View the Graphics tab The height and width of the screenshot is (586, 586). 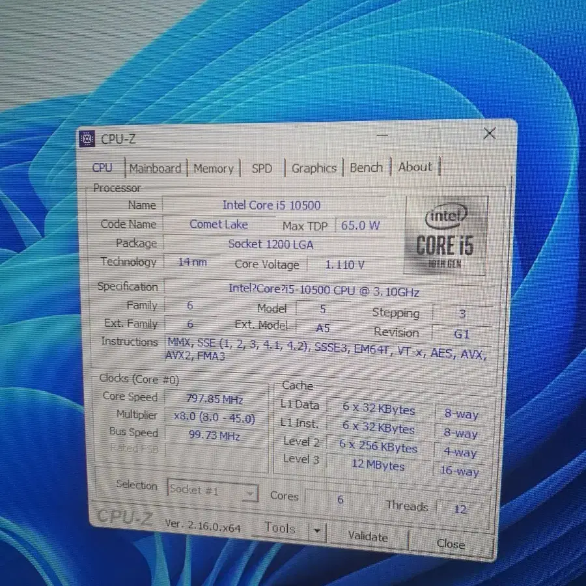[x=314, y=167]
